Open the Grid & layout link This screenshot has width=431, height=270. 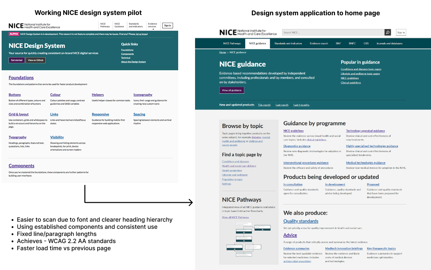pyautogui.click(x=18, y=114)
